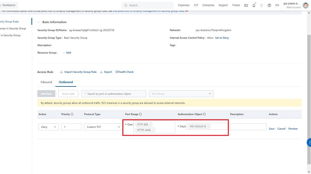Open the Deny action dropdown

pyautogui.click(x=48, y=127)
